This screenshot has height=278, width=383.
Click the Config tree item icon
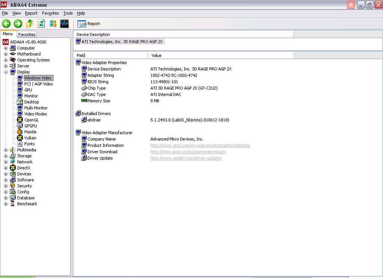(13, 192)
